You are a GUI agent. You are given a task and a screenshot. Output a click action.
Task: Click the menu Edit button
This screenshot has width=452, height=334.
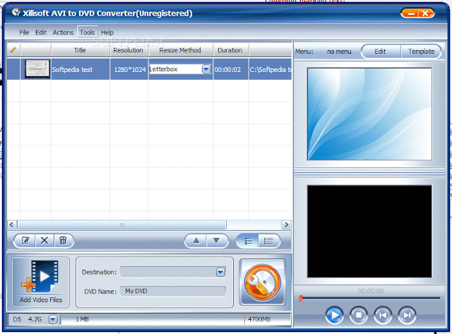point(380,52)
